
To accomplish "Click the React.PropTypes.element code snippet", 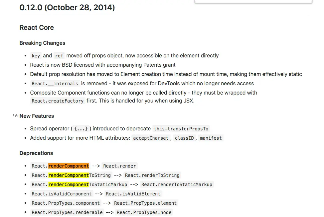I will [145, 203].
